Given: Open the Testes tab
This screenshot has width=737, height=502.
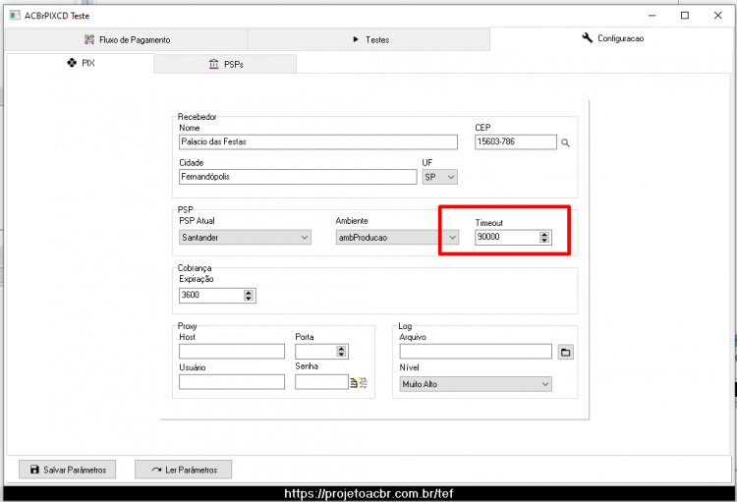Looking at the screenshot, I should (x=368, y=40).
